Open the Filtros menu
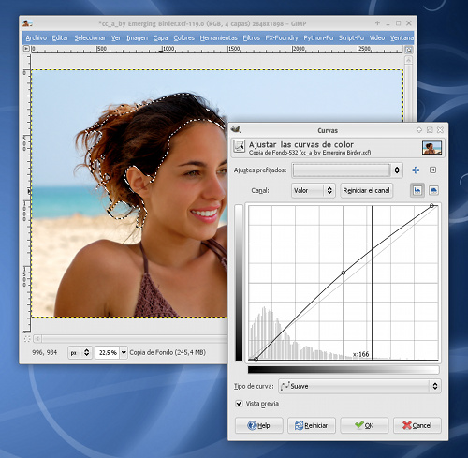 (x=252, y=38)
